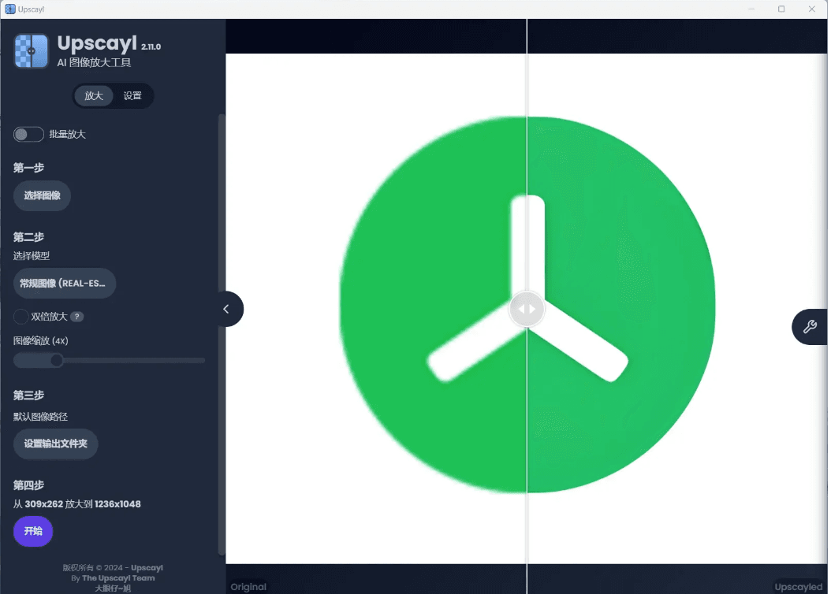The width and height of the screenshot is (831, 594).
Task: Click the AI 图像放大工具 subtitle
Action: coord(95,62)
